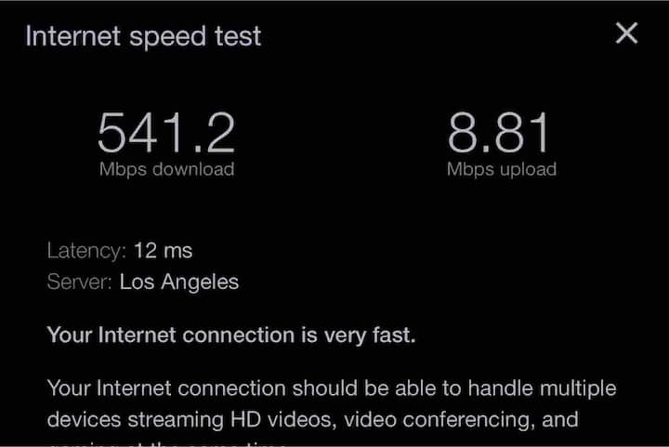This screenshot has height=447, width=669.
Task: Click the paragraph line starting 'Your Internet connection should'
Action: 331,388
